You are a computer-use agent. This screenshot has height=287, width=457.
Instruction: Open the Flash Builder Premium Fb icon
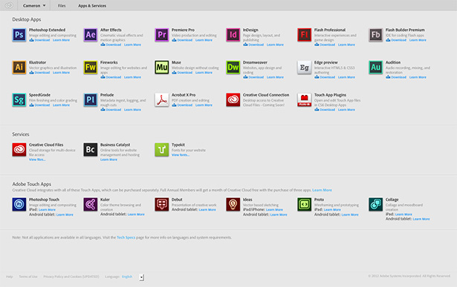click(375, 35)
